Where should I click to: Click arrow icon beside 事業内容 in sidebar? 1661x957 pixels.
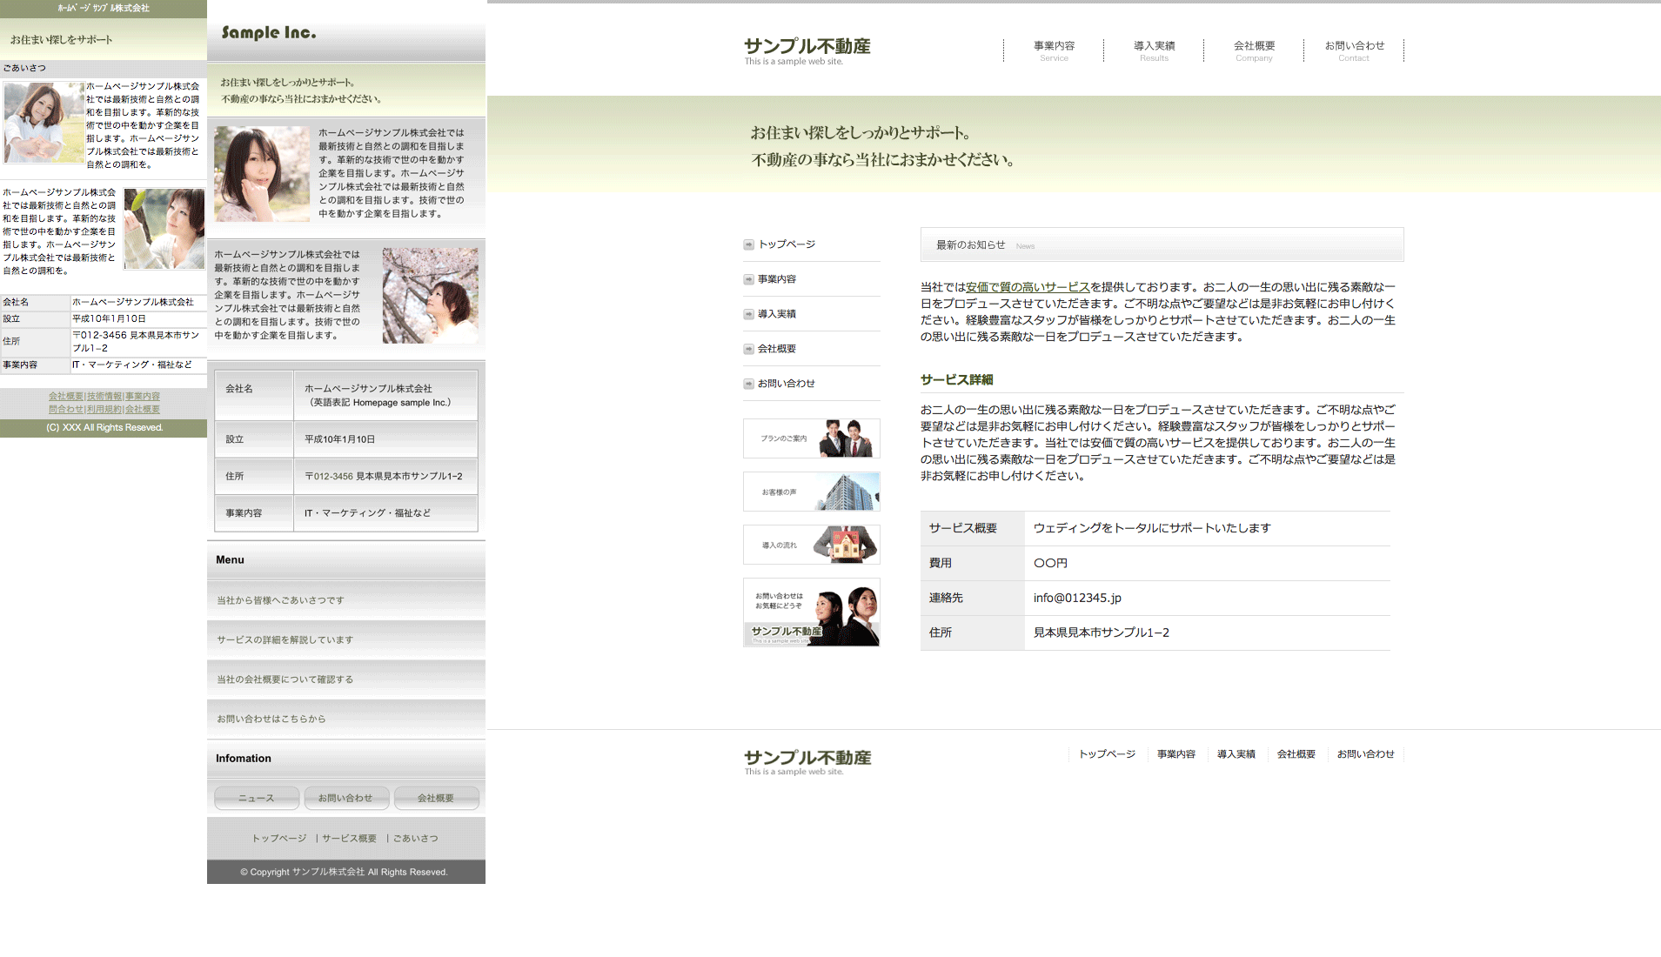[x=748, y=279]
